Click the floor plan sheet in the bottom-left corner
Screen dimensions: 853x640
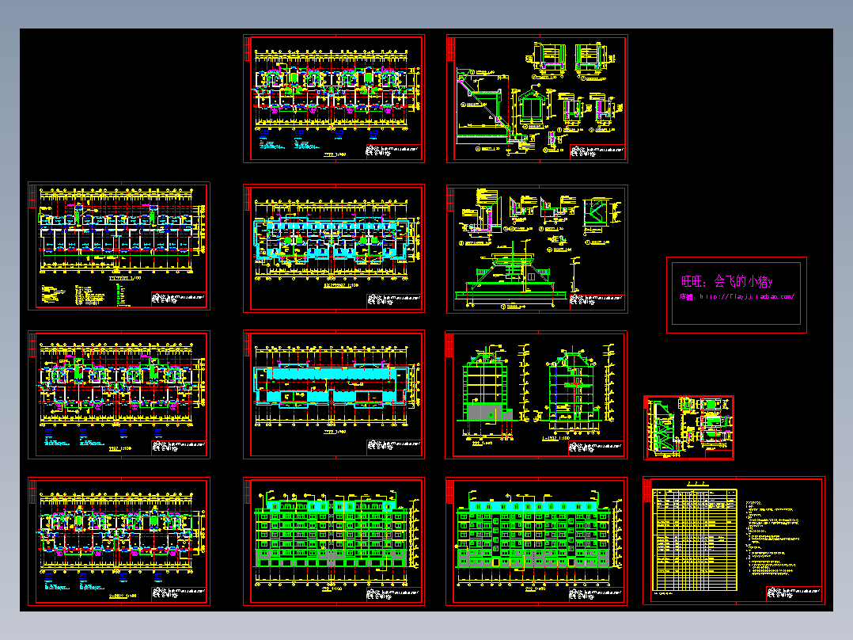click(119, 542)
